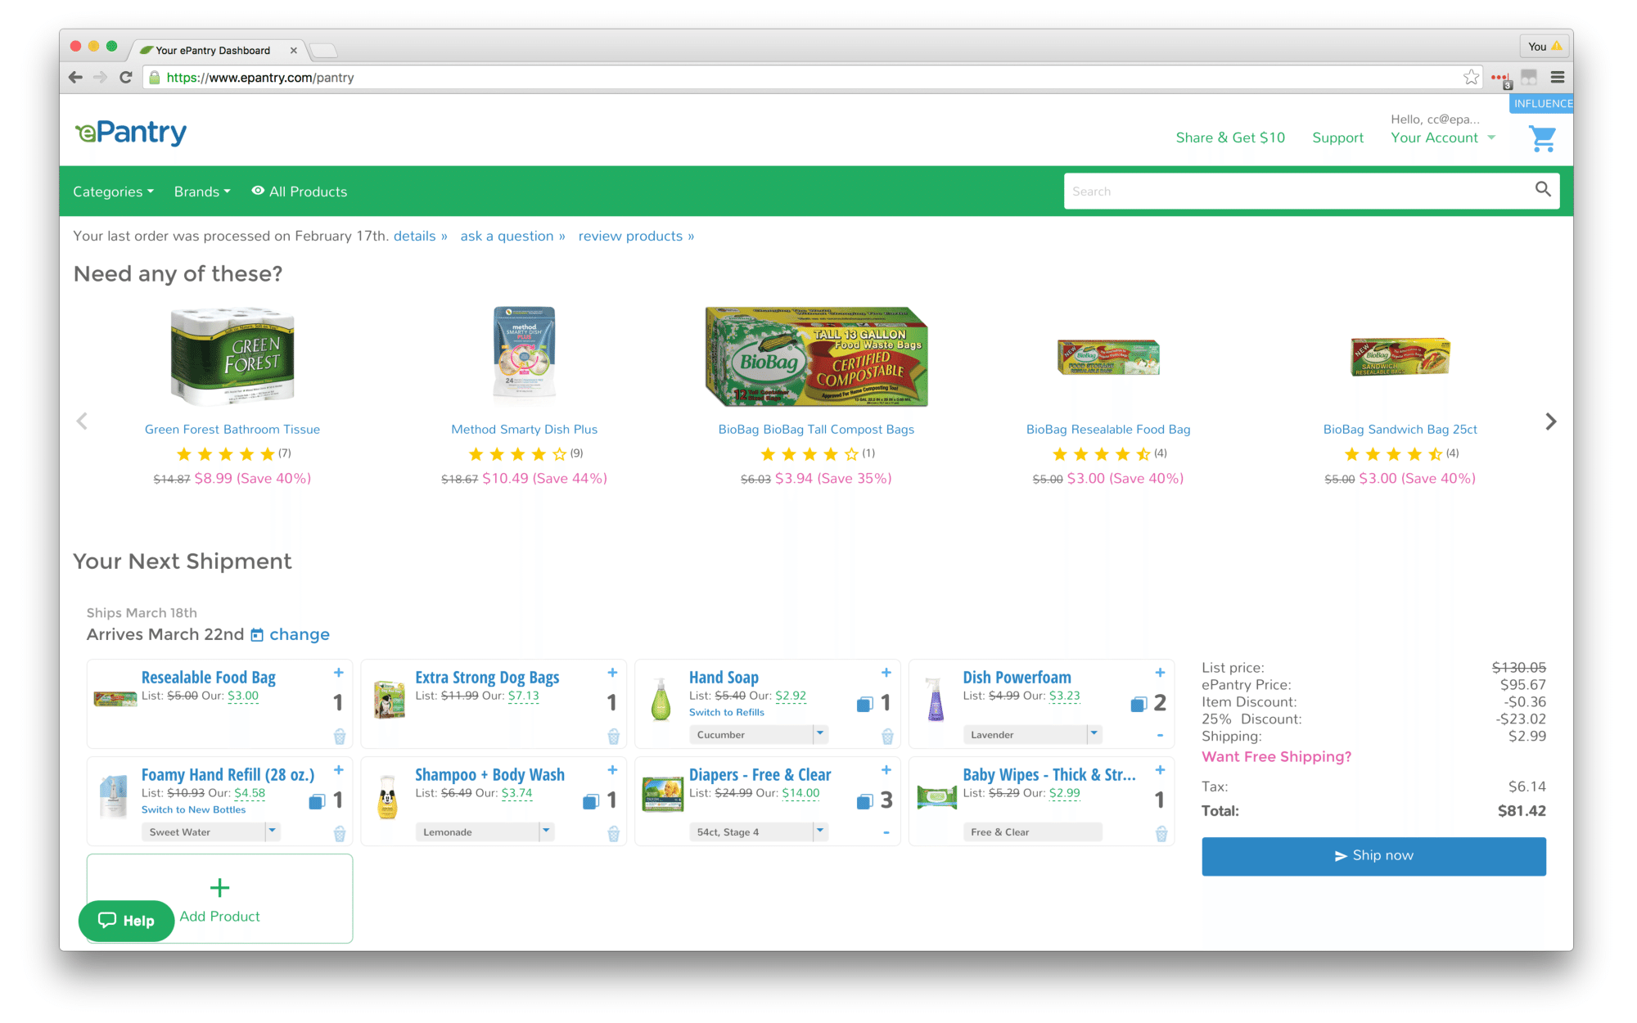This screenshot has height=1023, width=1637.
Task: Add another Shampoo + Body Wash
Action: (x=612, y=770)
